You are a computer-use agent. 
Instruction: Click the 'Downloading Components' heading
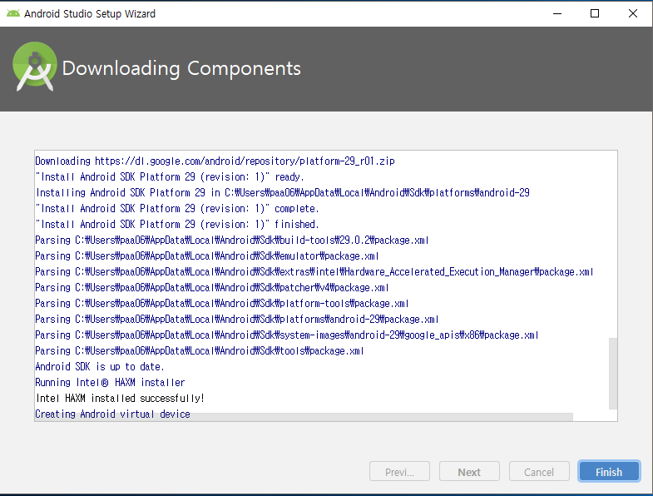pos(181,68)
